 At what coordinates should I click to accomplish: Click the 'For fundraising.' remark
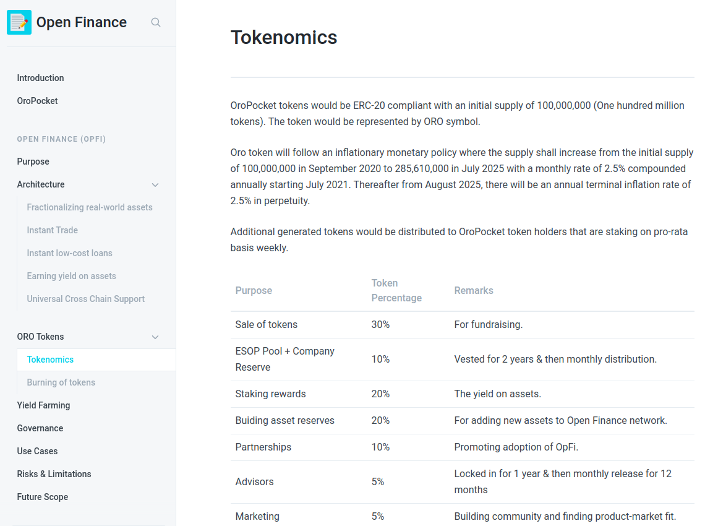[x=488, y=324]
